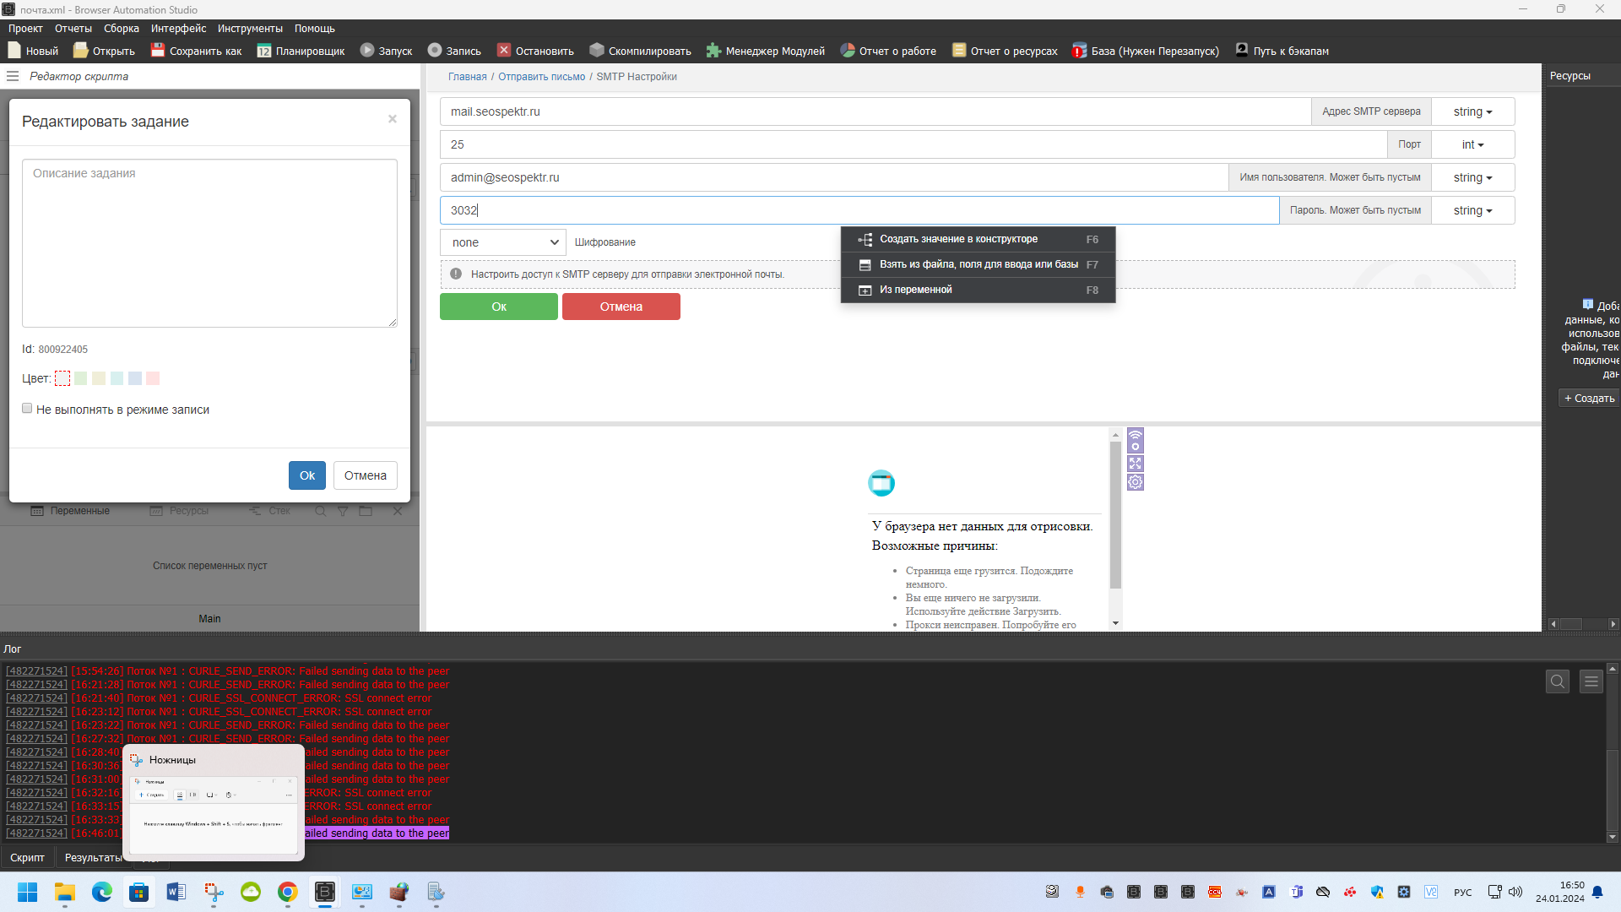Expand the password string type dropdown
Viewport: 1621px width, 912px height.
(x=1472, y=210)
